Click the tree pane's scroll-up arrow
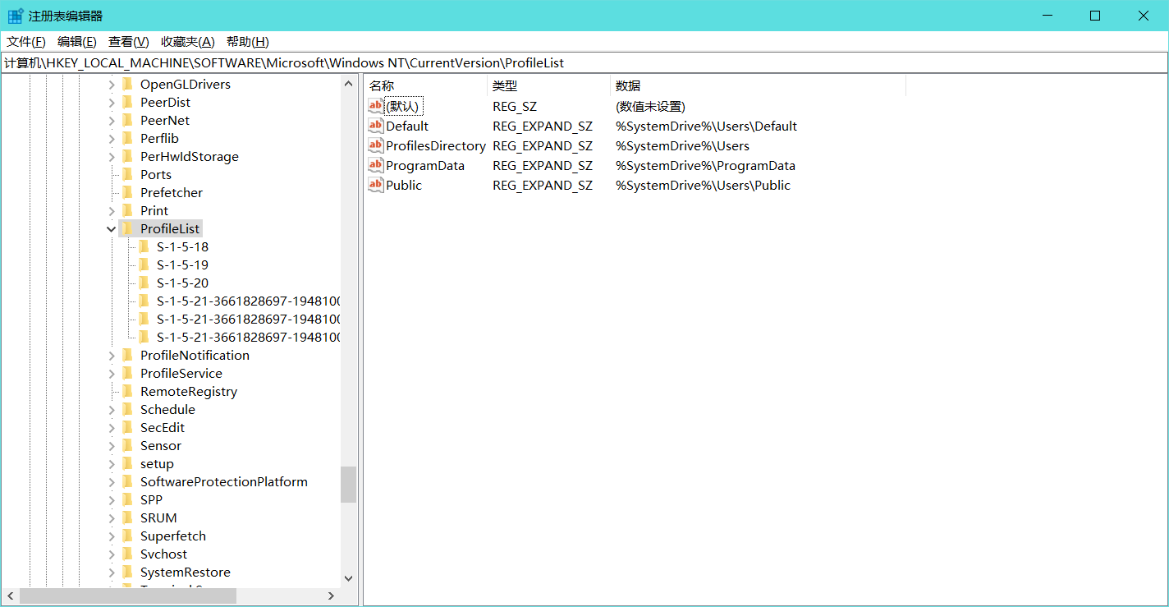Image resolution: width=1169 pixels, height=607 pixels. click(348, 83)
